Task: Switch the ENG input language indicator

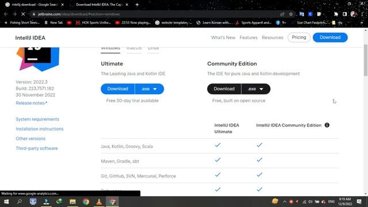Action: pyautogui.click(x=331, y=202)
